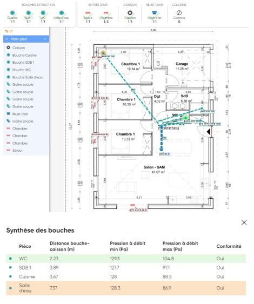Screen dimensions: 254x304
Task: Select the WC row in synthesis table
Action: [126, 259]
